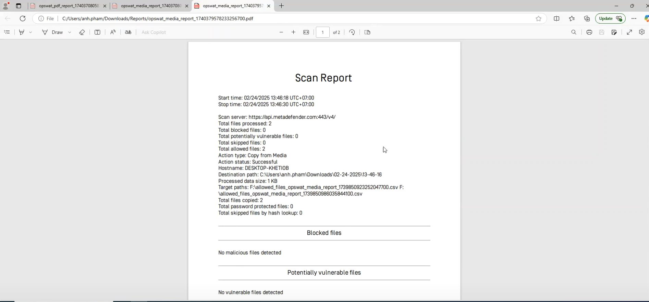Select the Draw tool
The height and width of the screenshot is (302, 649).
pyautogui.click(x=52, y=32)
